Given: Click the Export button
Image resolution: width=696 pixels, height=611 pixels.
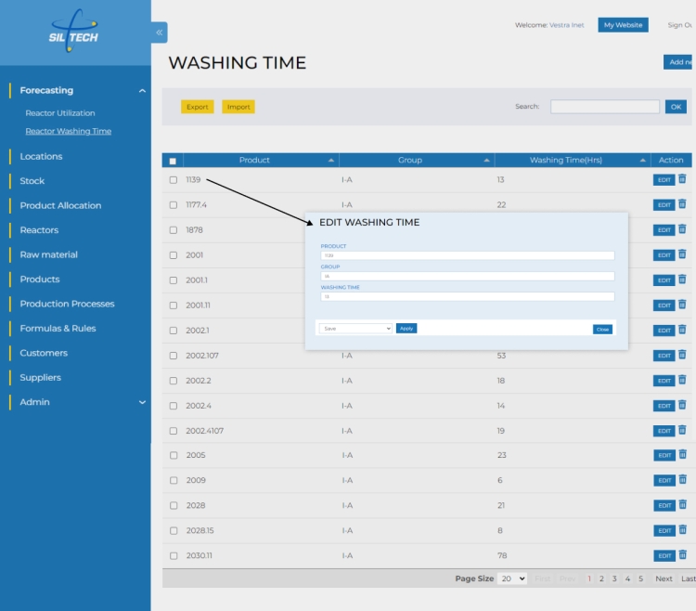Looking at the screenshot, I should pyautogui.click(x=197, y=107).
